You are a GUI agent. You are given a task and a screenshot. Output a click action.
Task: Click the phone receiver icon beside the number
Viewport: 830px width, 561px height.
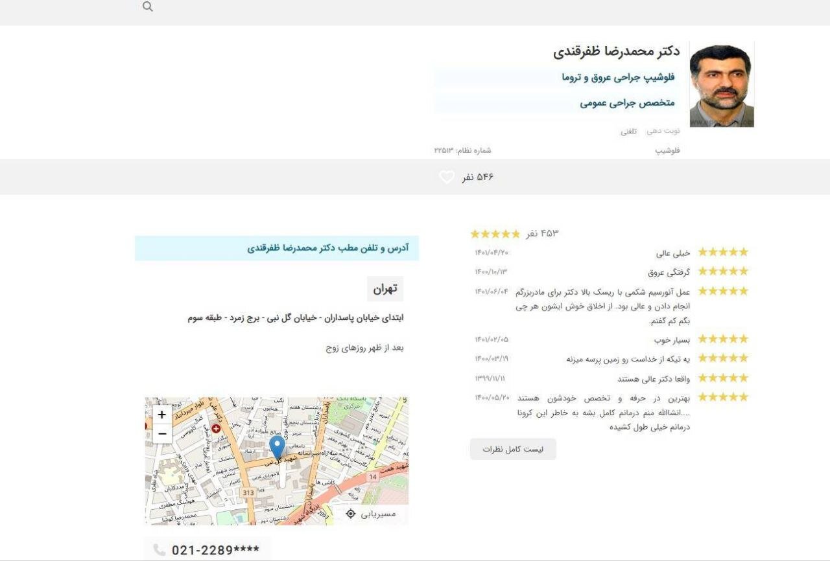tap(160, 549)
